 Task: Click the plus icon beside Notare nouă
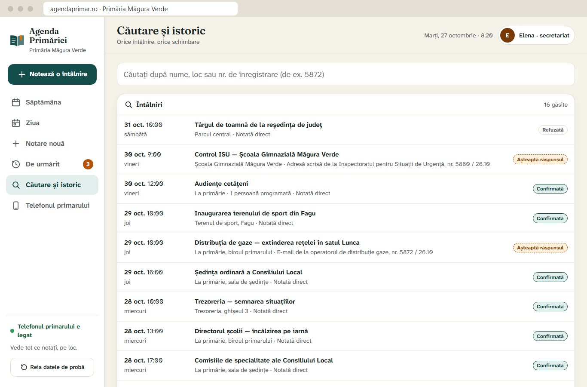click(16, 144)
